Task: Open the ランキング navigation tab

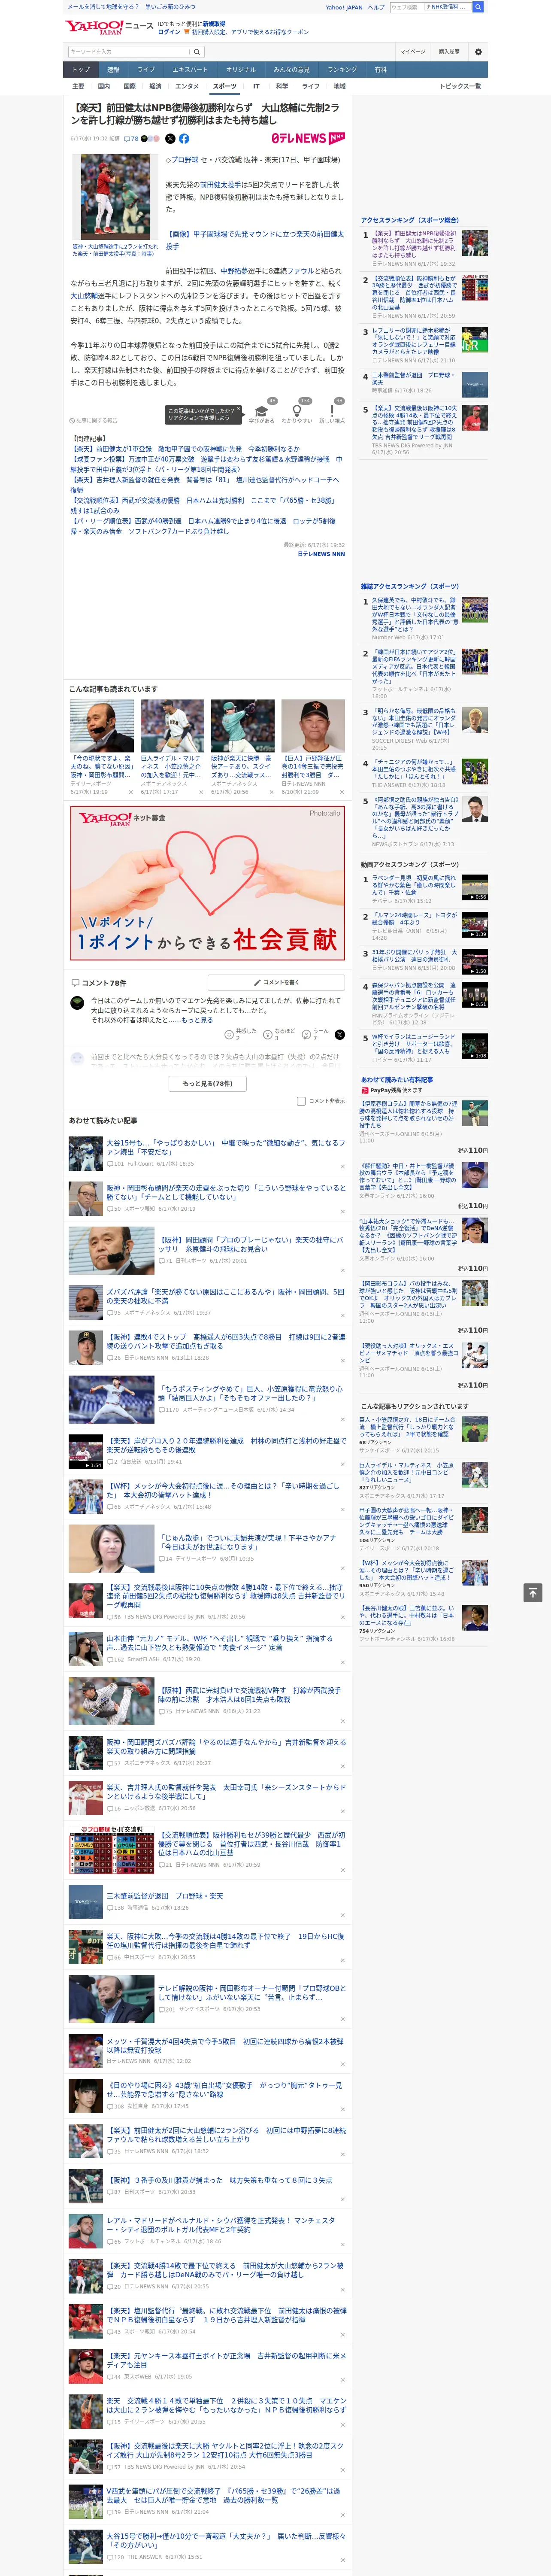Action: tap(342, 70)
